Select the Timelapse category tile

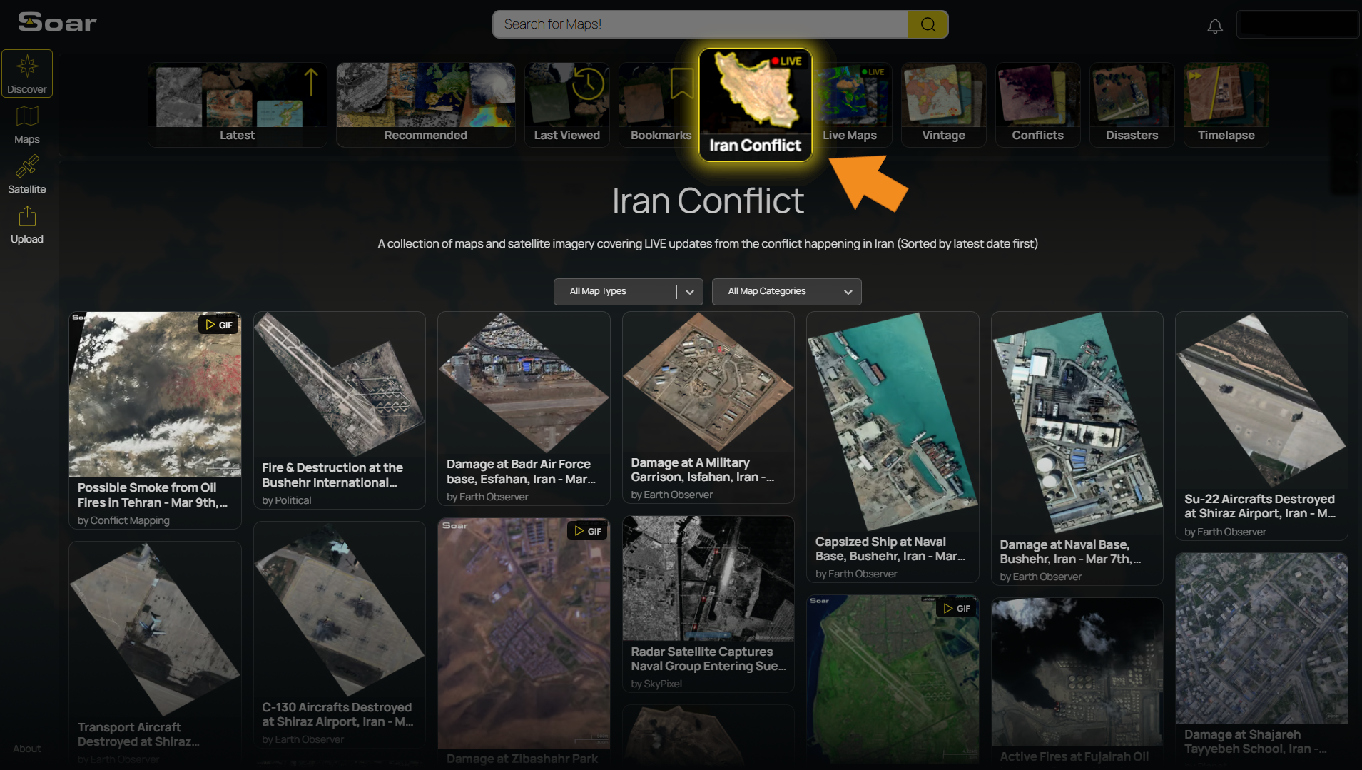pyautogui.click(x=1226, y=104)
